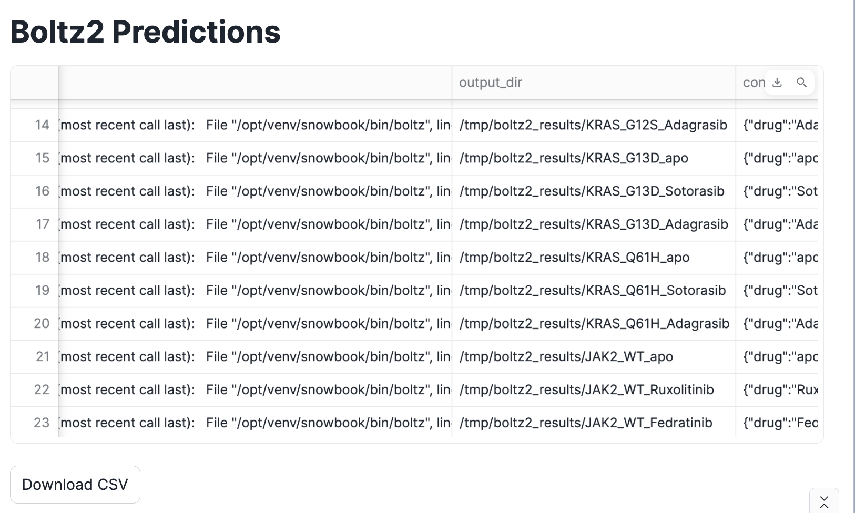This screenshot has width=855, height=513.
Task: Click the table download icon
Action: pyautogui.click(x=777, y=83)
